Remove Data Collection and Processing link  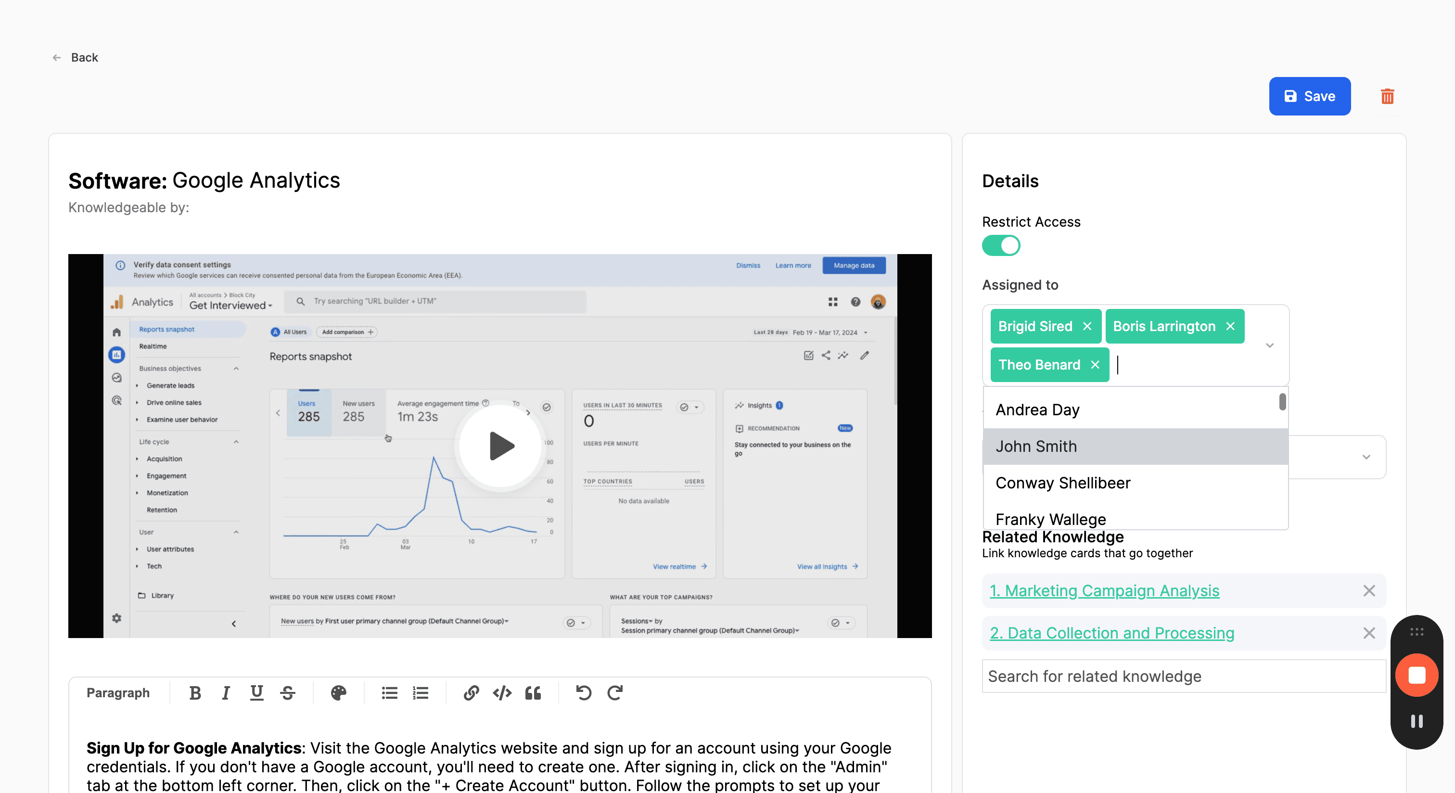[x=1369, y=633]
